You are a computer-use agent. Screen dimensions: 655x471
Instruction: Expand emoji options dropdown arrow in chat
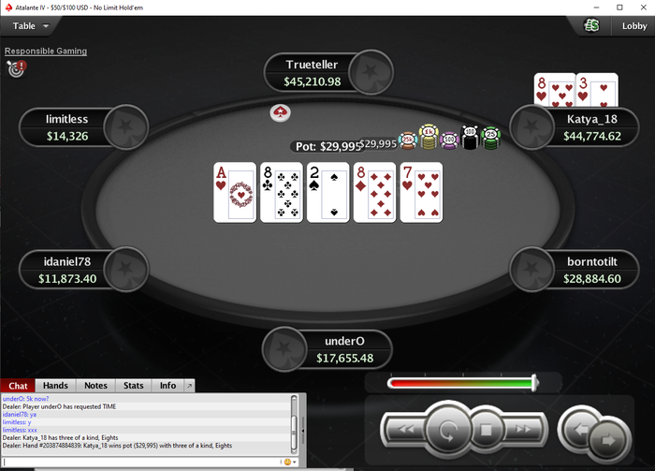295,462
